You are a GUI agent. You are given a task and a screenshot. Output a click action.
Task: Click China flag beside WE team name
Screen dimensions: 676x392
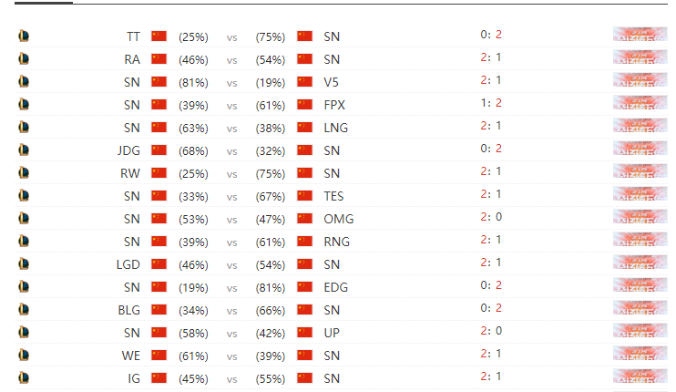coord(159,356)
